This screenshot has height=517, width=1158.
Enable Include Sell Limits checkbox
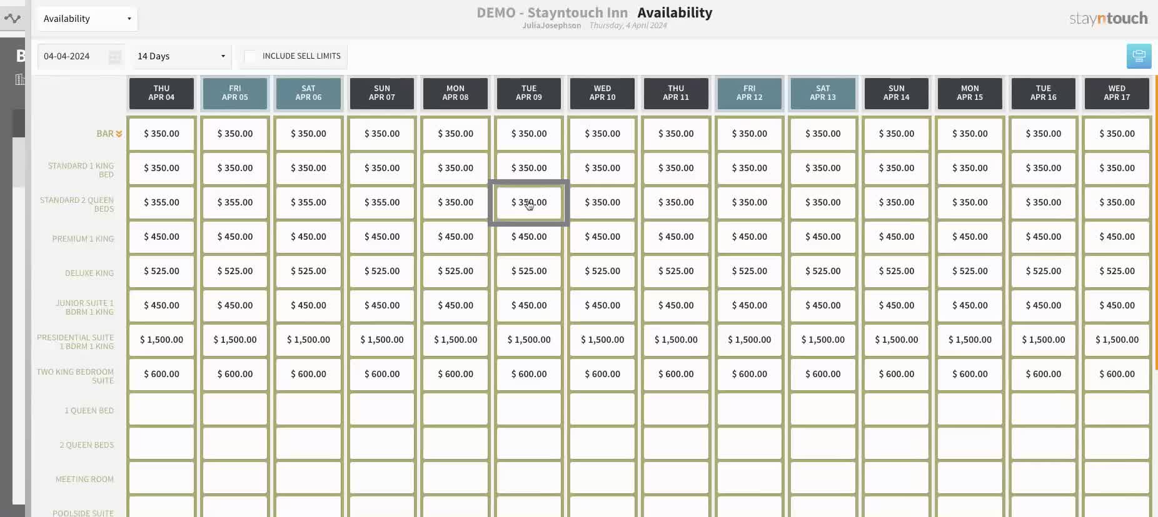click(x=250, y=56)
